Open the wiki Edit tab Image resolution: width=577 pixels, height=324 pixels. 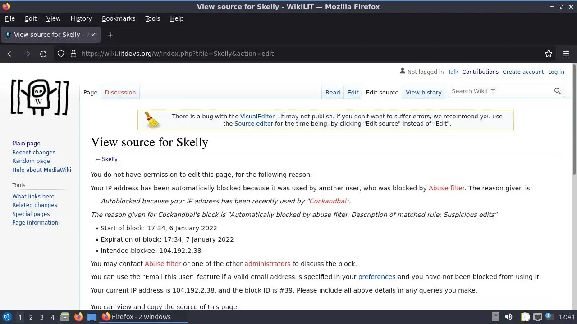pyautogui.click(x=353, y=92)
